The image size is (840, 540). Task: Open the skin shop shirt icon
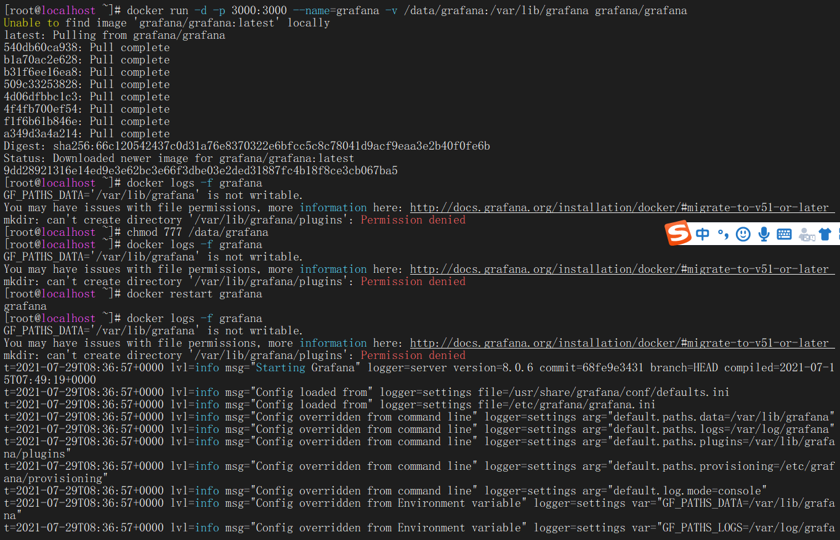pos(825,234)
